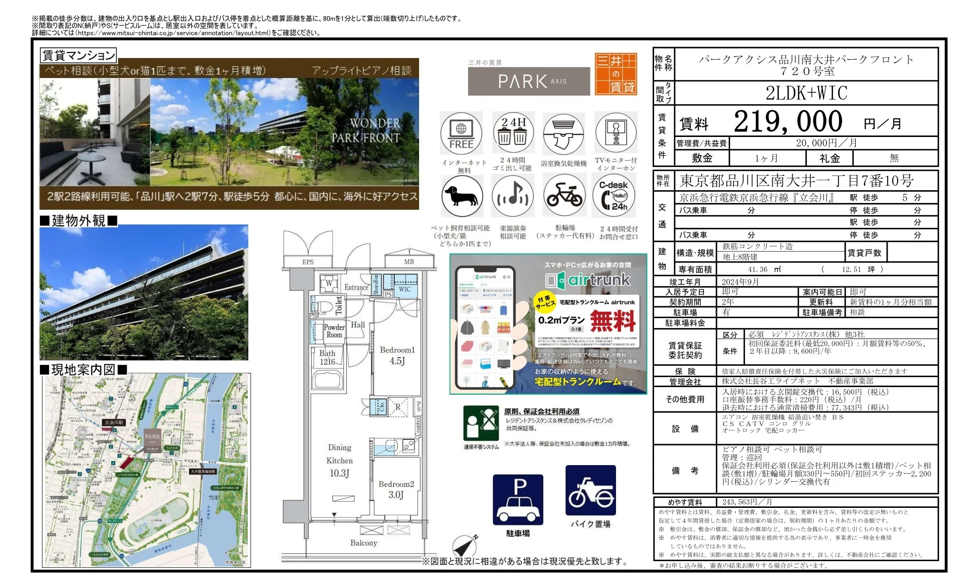Select the free internet icon

pyautogui.click(x=461, y=134)
